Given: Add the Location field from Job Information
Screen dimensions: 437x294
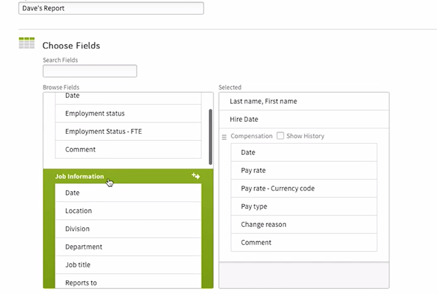Looking at the screenshot, I should [128, 211].
